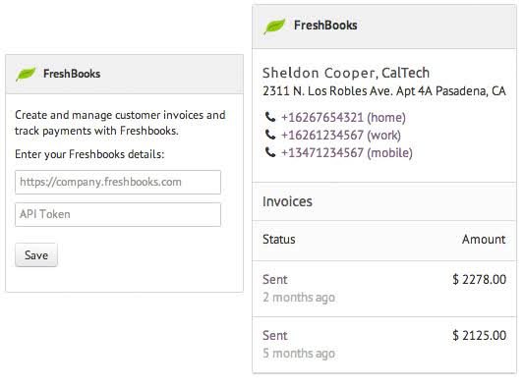524x389 pixels.
Task: Click the Status column header
Action: (x=279, y=240)
